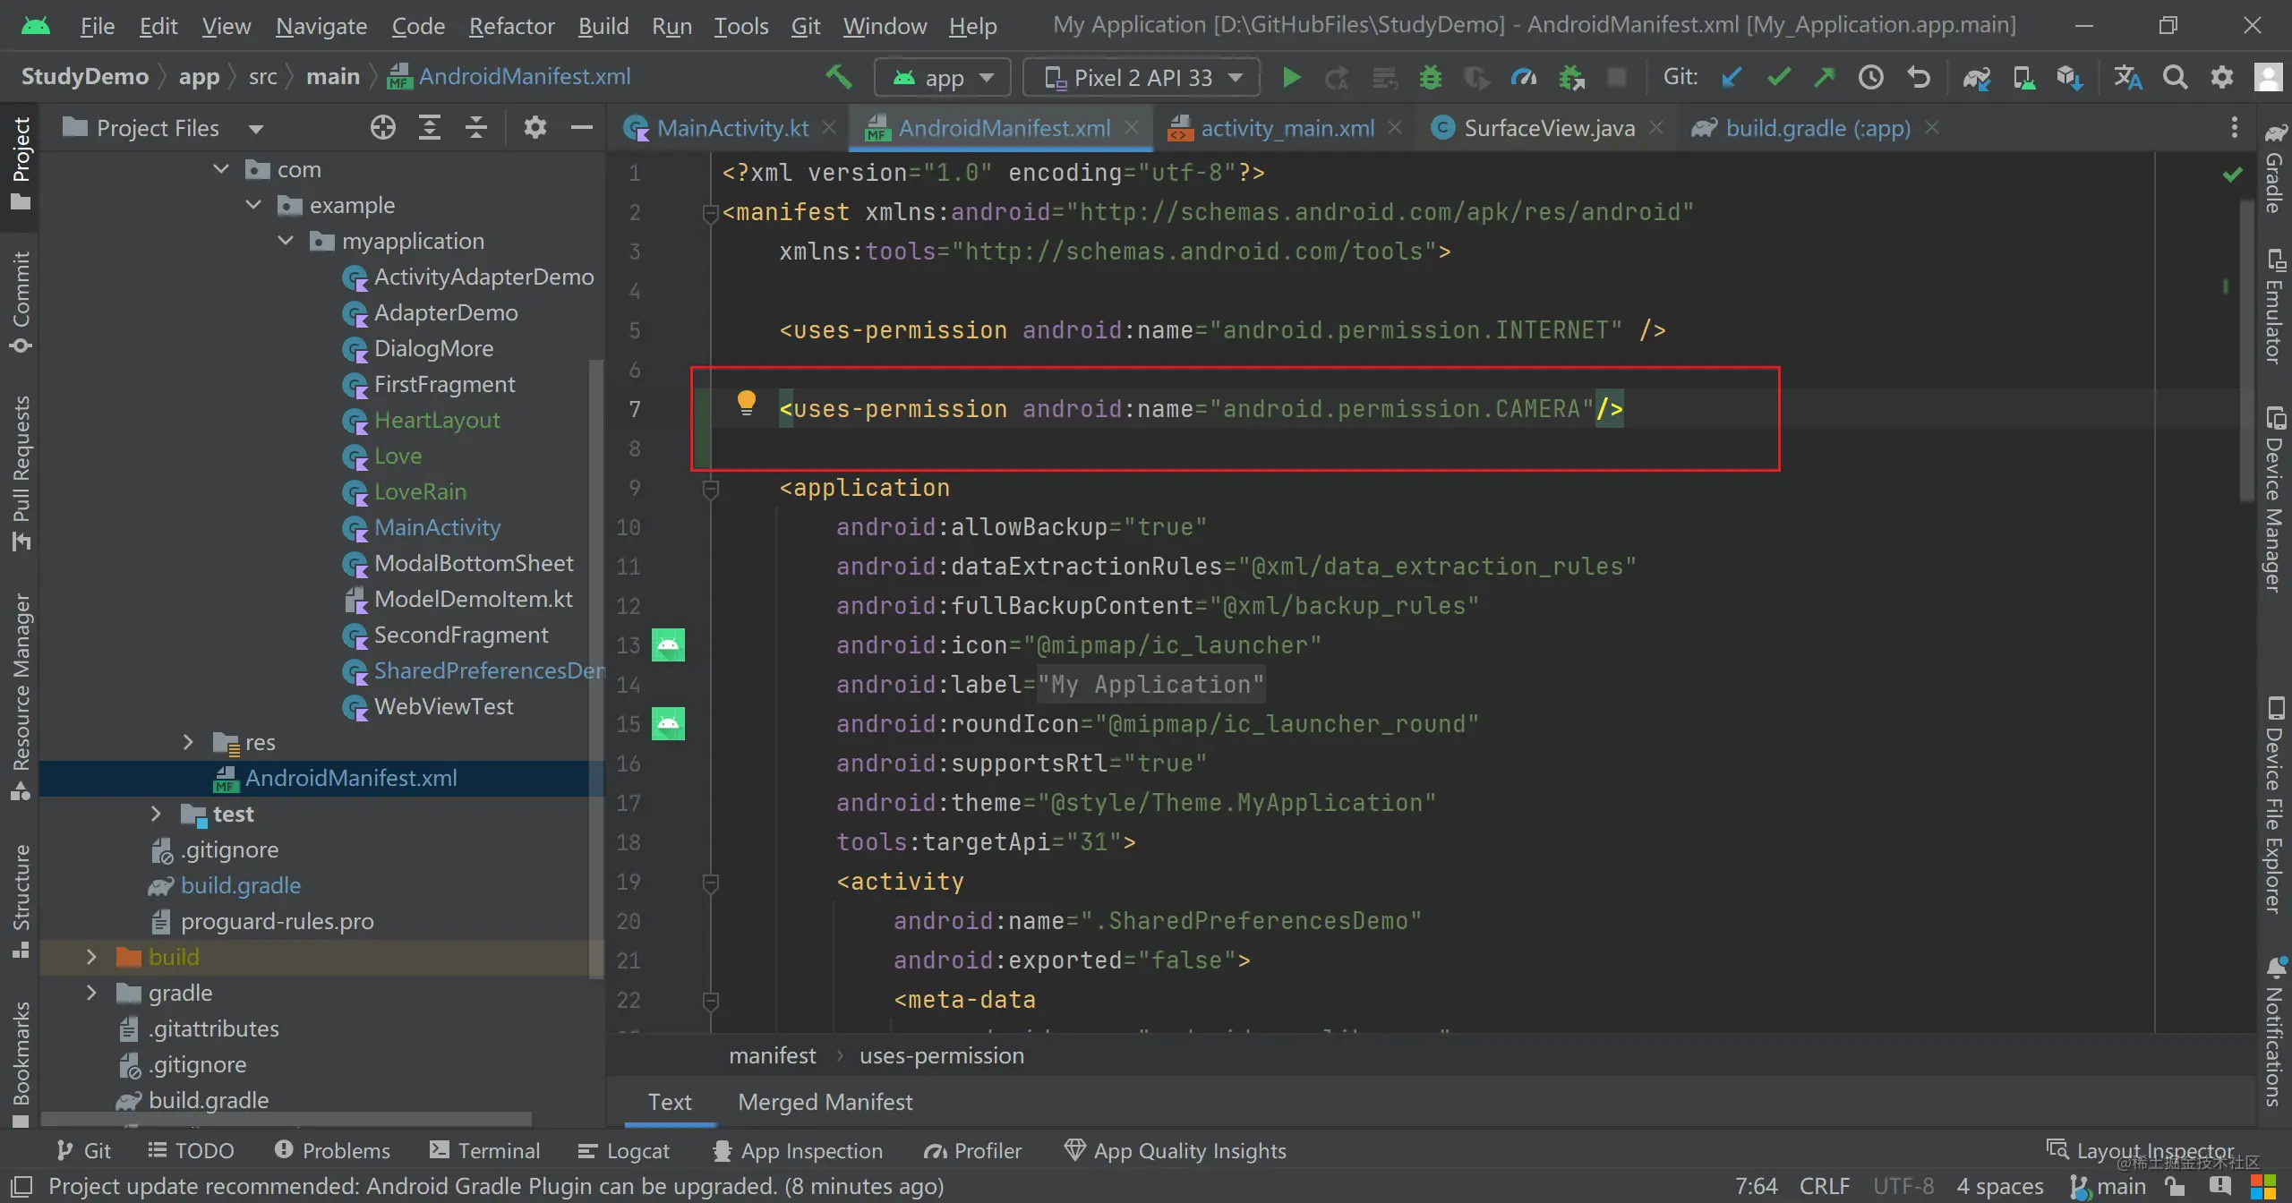Open project panel options gear
Screen dimensions: 2292x1203
click(535, 128)
